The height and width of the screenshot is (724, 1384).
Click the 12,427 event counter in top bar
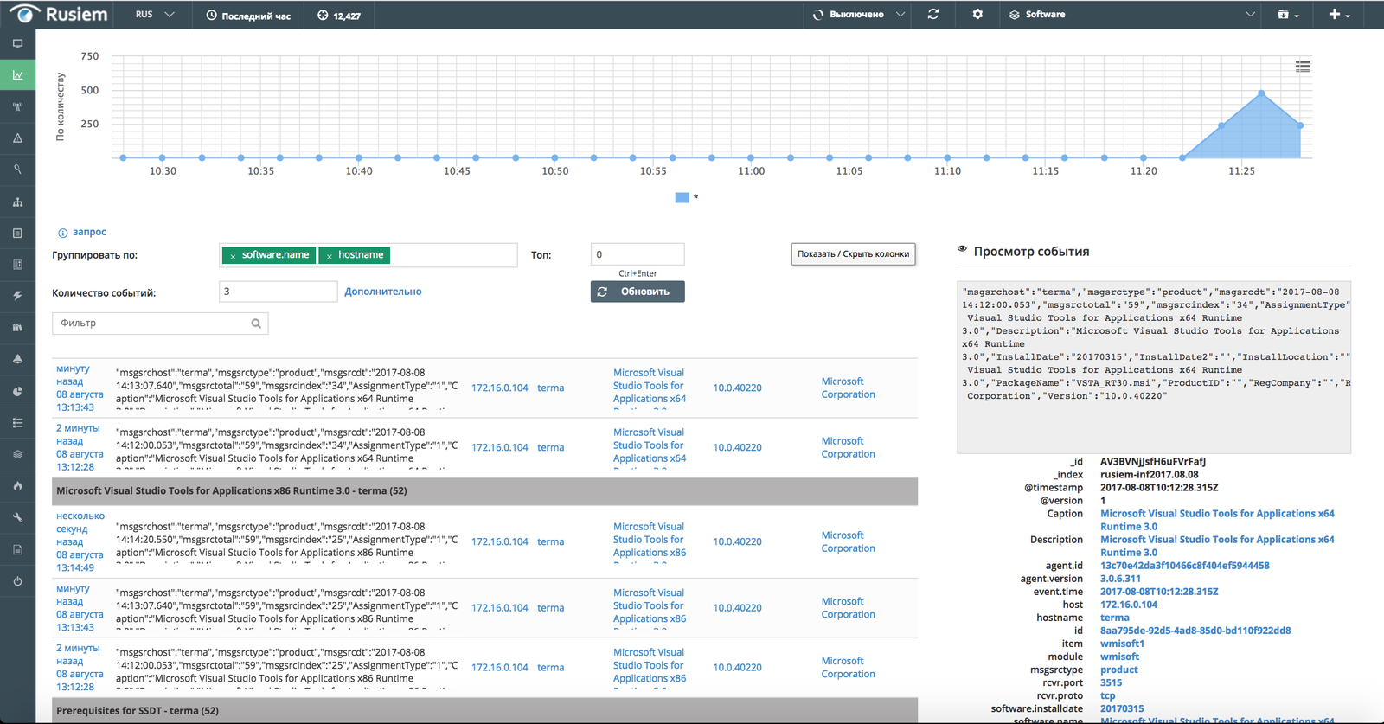339,16
